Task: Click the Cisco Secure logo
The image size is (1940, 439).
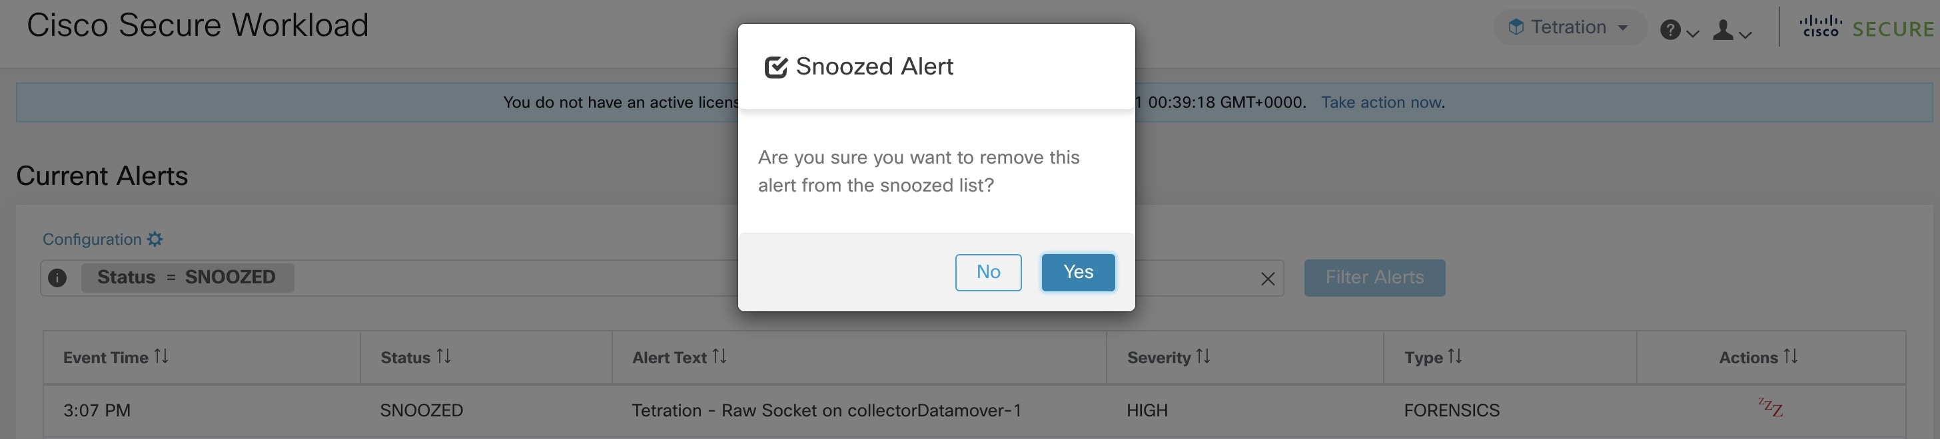Action: click(1866, 28)
